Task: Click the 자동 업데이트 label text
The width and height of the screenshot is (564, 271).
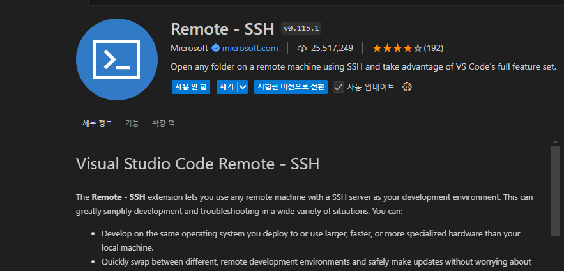Action: [x=370, y=87]
